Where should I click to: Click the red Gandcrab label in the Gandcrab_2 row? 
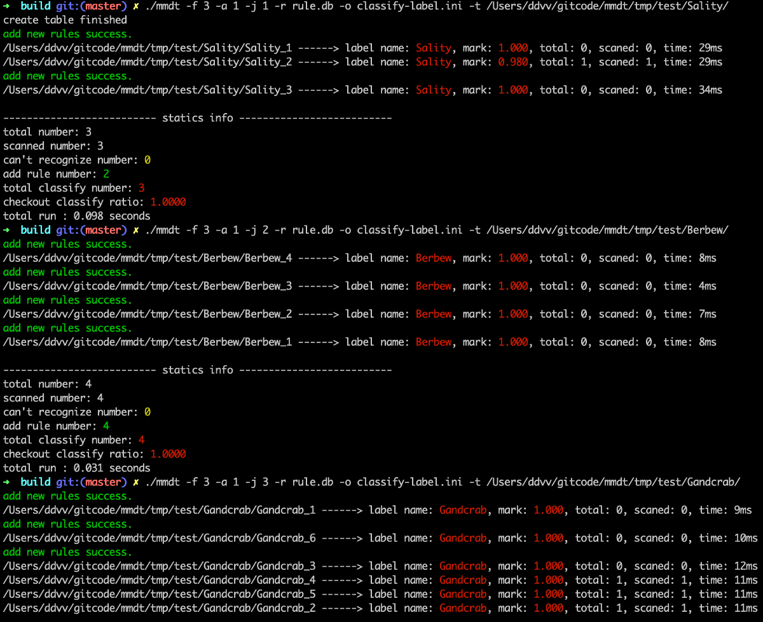coord(463,607)
